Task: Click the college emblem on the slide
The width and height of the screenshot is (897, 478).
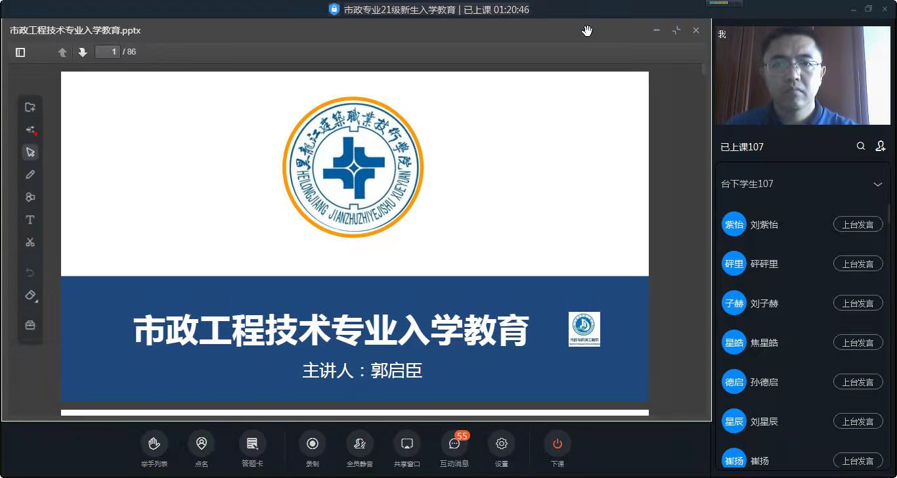Action: tap(353, 167)
